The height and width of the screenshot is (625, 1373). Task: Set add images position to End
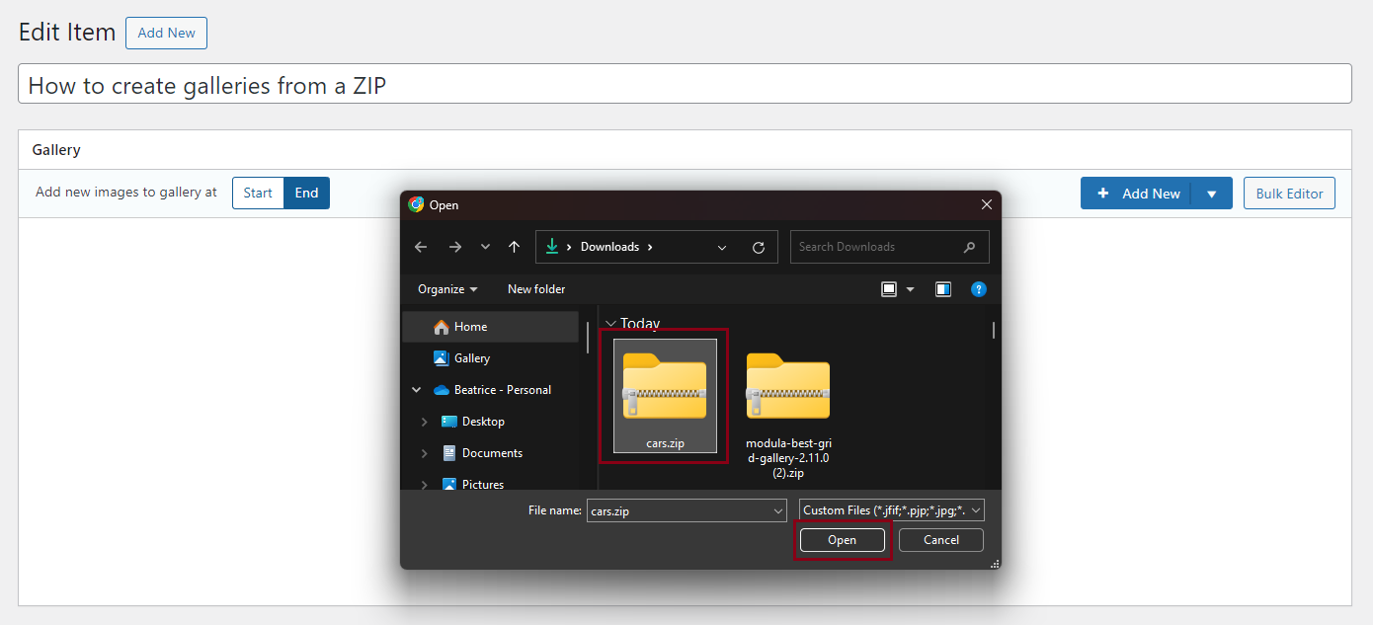pyautogui.click(x=306, y=194)
